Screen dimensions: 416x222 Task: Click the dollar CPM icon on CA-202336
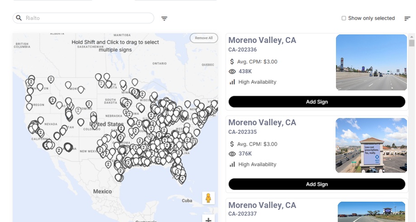(232, 61)
